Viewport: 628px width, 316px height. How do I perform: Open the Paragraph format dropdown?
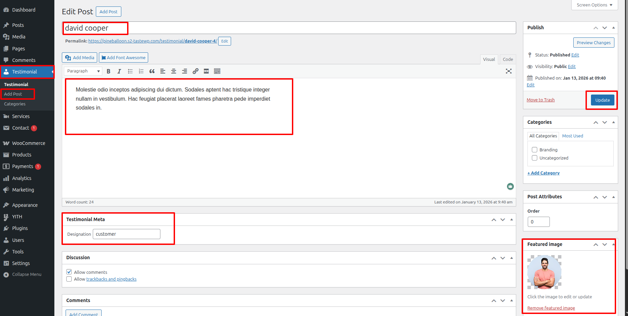[83, 71]
